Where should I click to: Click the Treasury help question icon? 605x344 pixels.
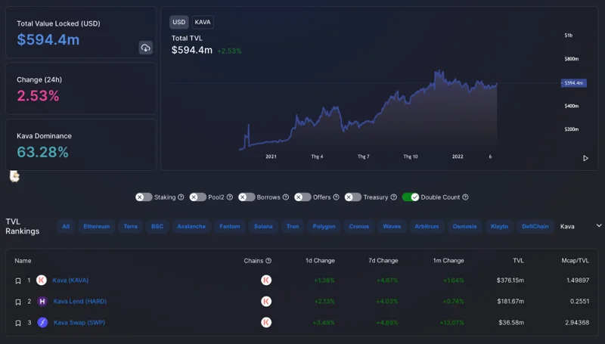tap(393, 197)
